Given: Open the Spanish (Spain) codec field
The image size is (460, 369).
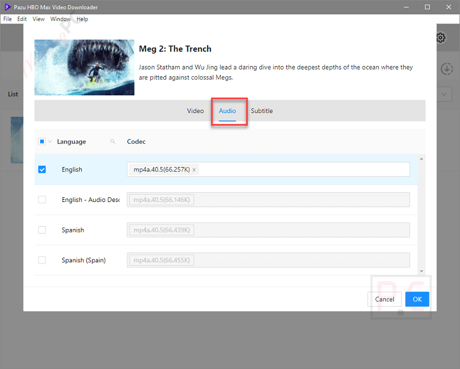Looking at the screenshot, I should (x=268, y=260).
